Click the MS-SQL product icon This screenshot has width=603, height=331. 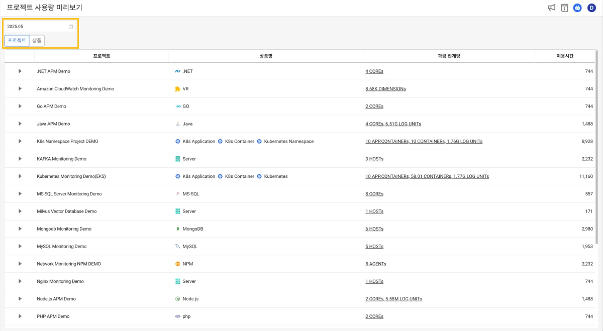click(x=177, y=194)
